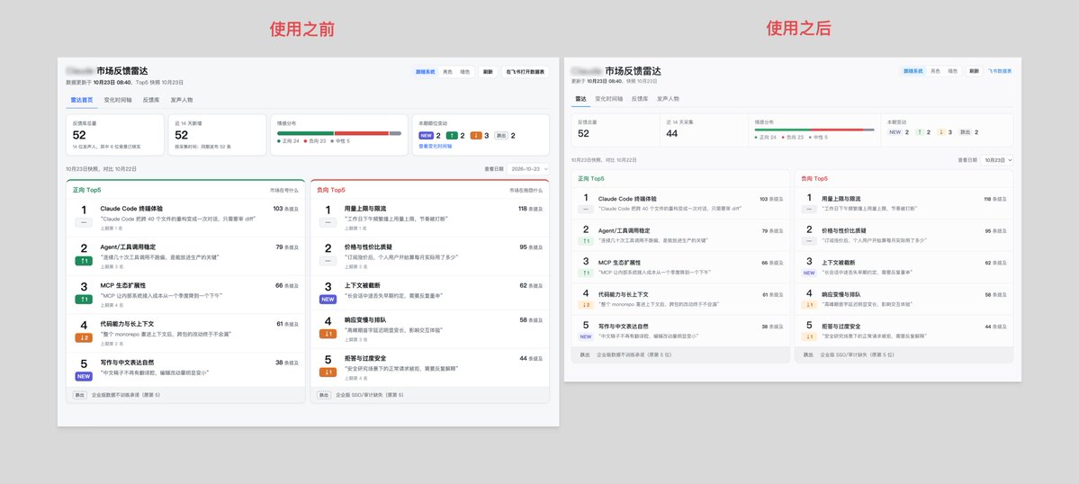Switch to 变化时间轴 tab in 使用之前 panel

tap(119, 100)
